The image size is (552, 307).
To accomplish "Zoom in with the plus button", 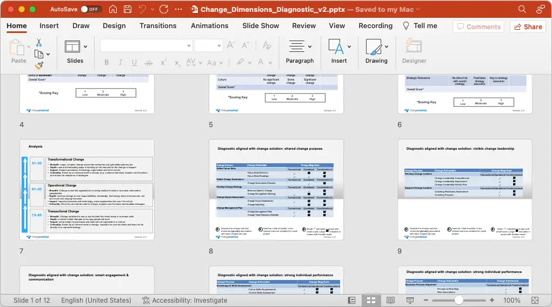I will click(492, 301).
